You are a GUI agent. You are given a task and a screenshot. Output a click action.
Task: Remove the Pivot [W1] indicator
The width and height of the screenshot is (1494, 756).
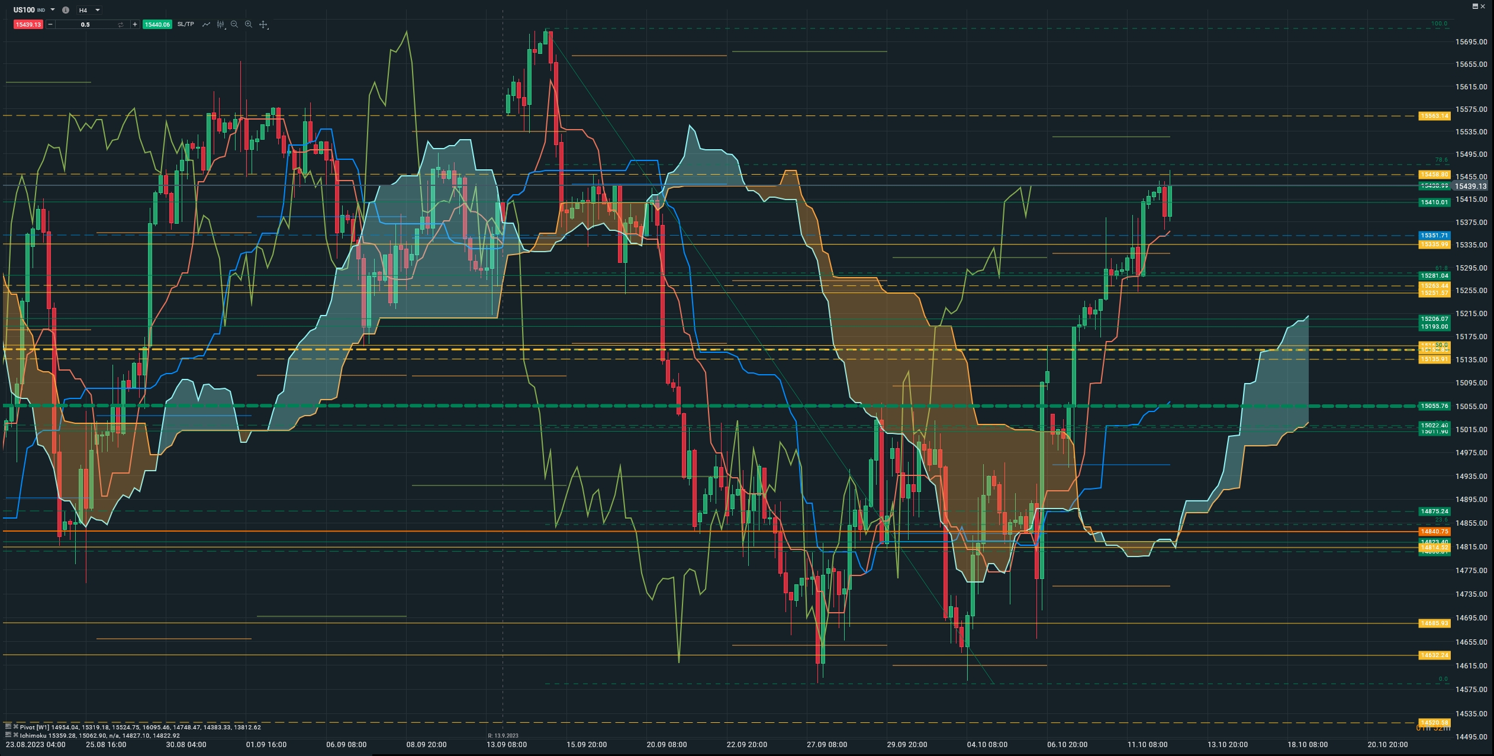[x=16, y=726]
